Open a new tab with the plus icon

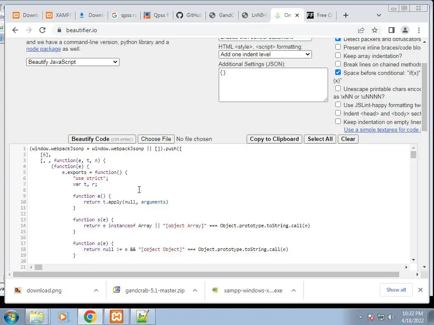pos(346,15)
